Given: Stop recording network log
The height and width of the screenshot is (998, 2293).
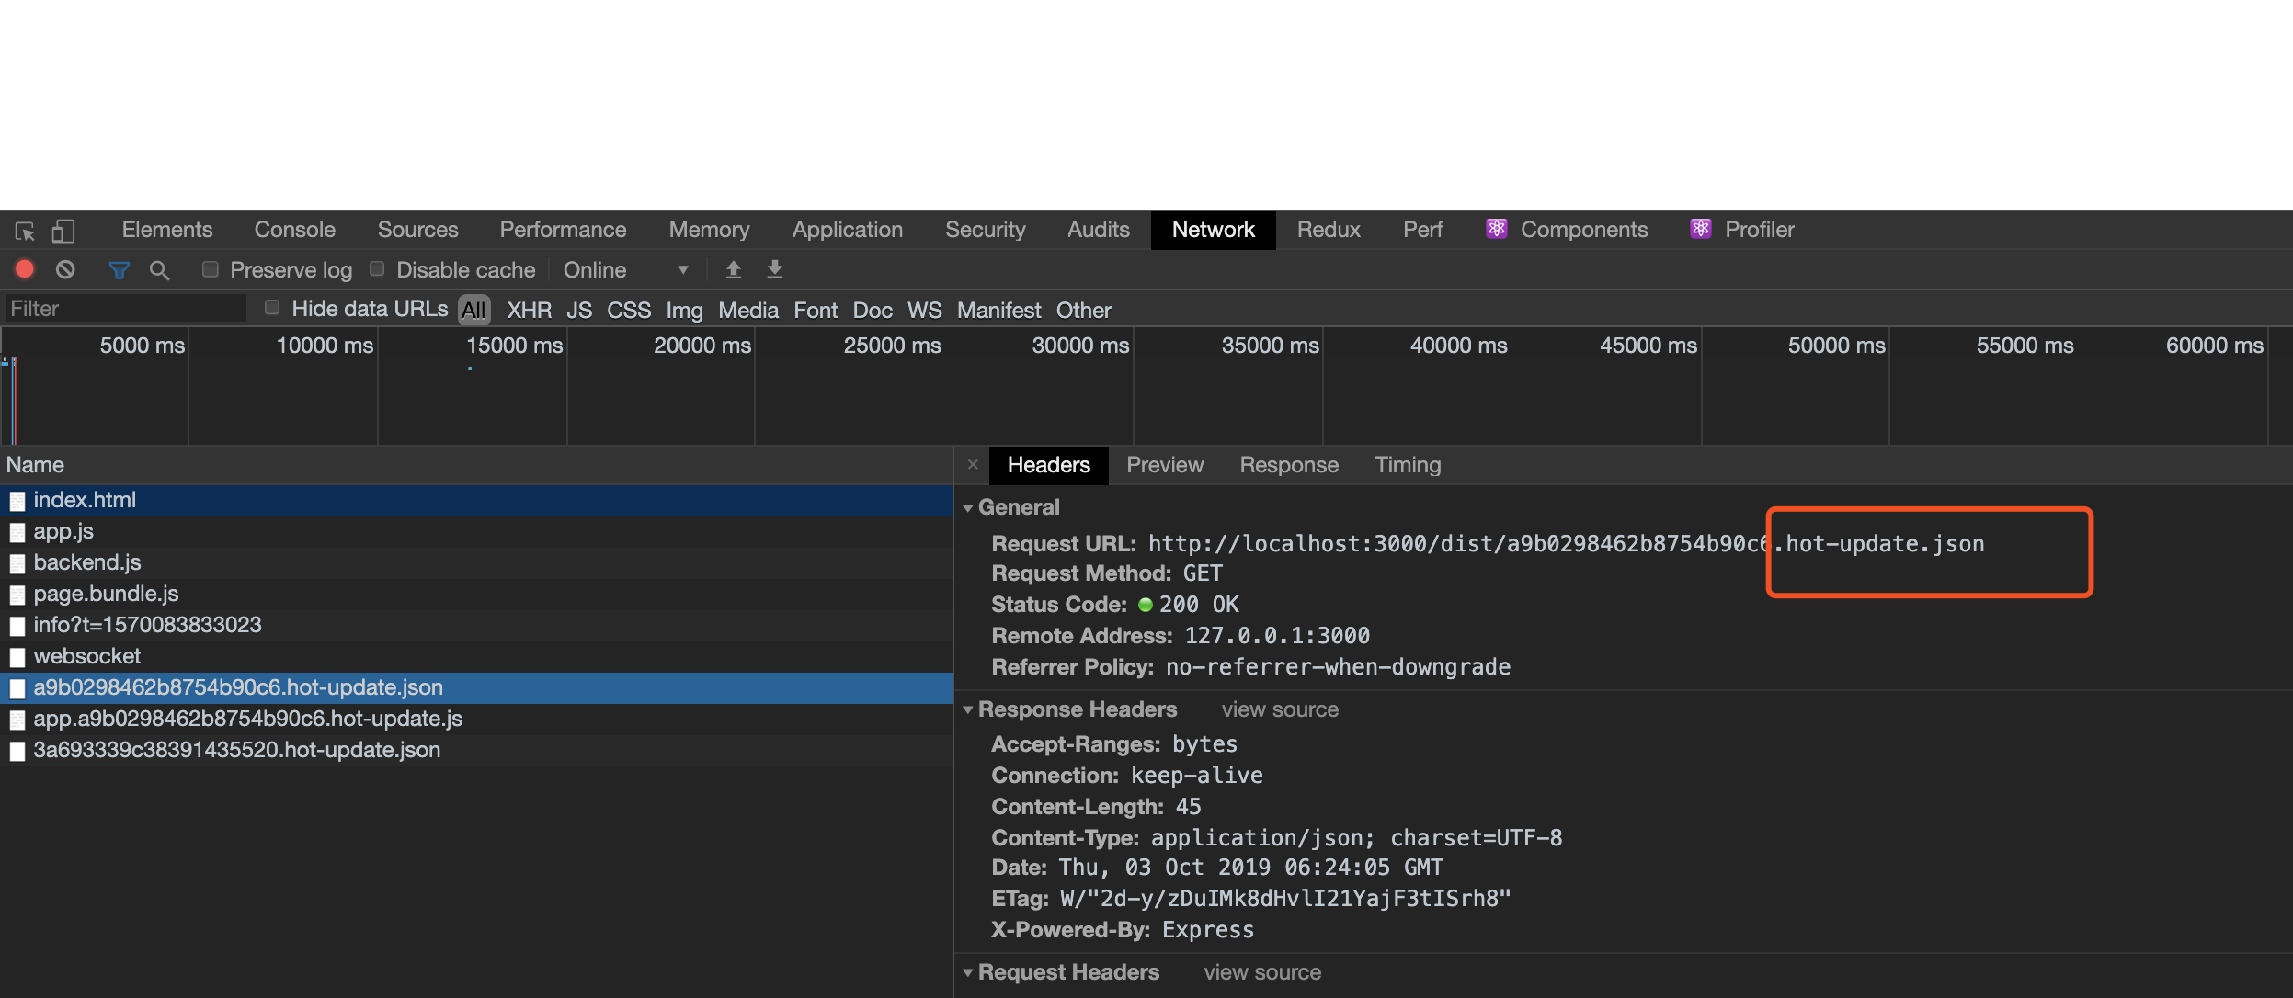Looking at the screenshot, I should (x=25, y=269).
